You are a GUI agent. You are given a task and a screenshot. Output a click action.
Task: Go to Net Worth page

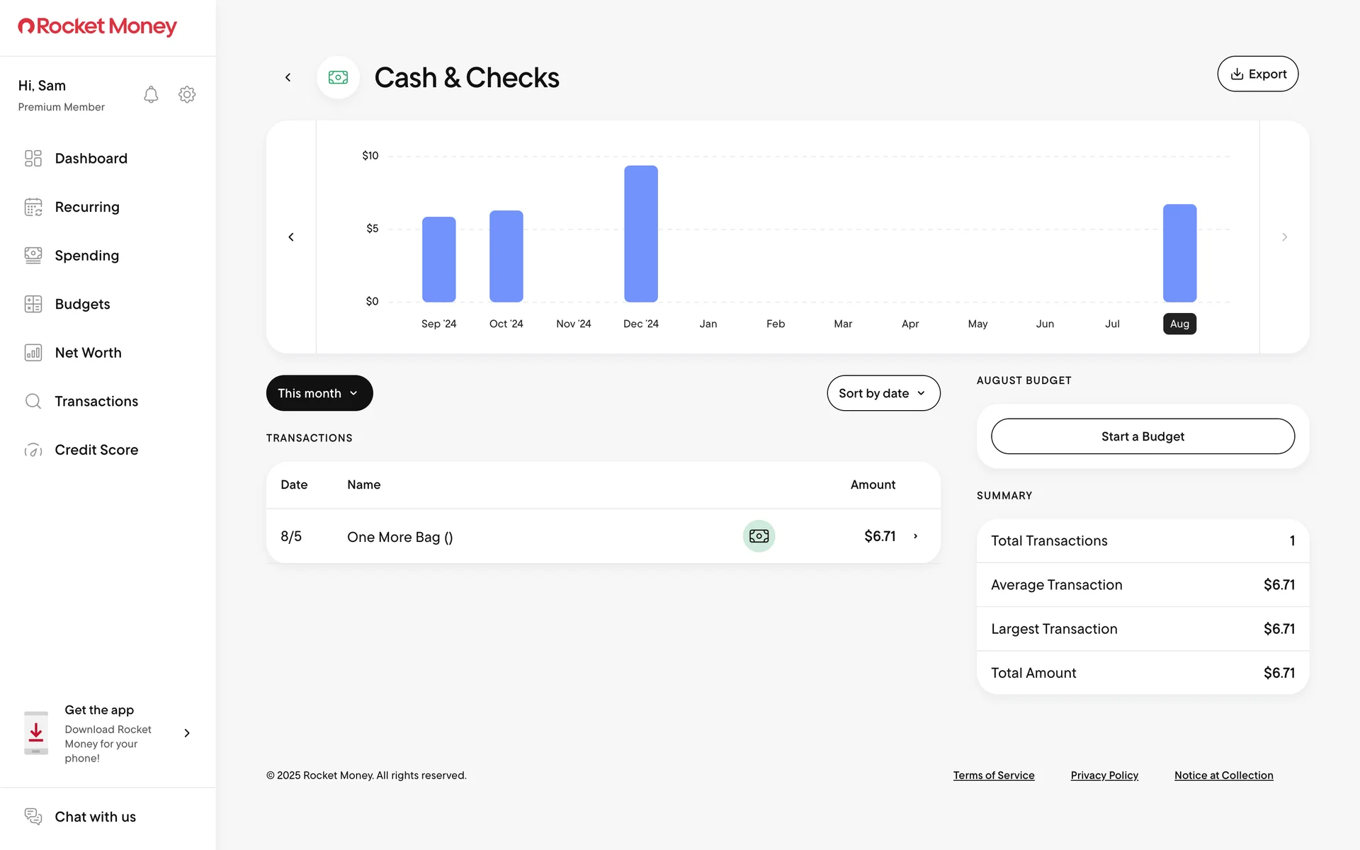click(88, 353)
